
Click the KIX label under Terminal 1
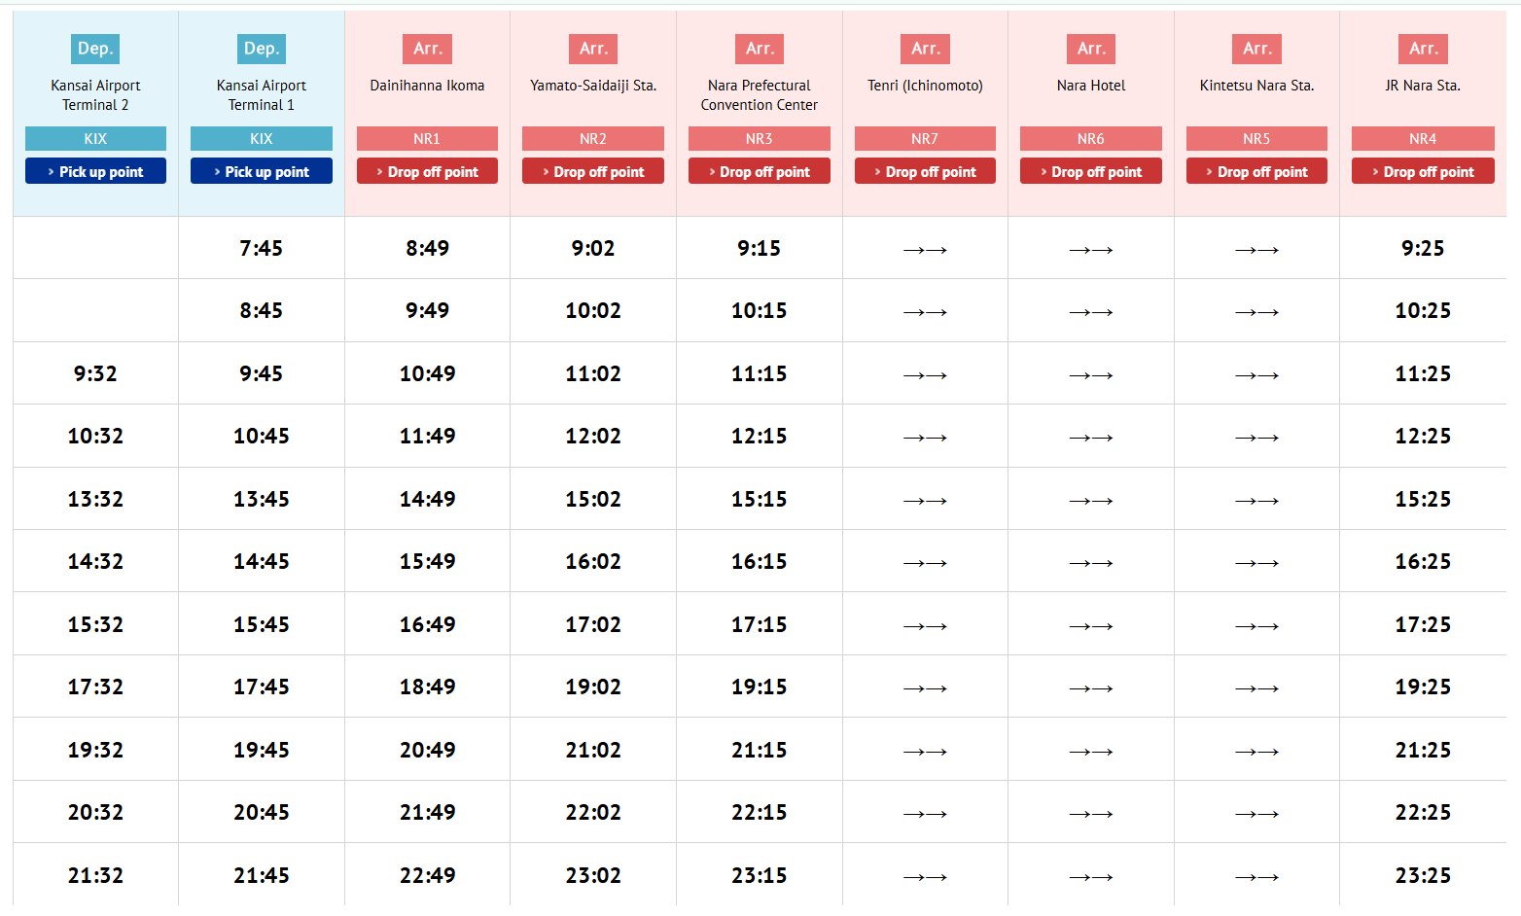click(x=261, y=138)
